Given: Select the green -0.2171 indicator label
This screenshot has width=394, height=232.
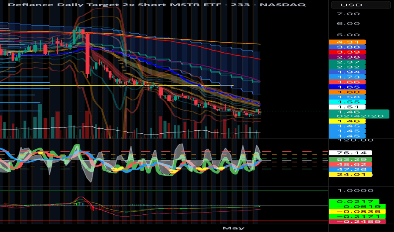Looking at the screenshot, I should [x=357, y=216].
